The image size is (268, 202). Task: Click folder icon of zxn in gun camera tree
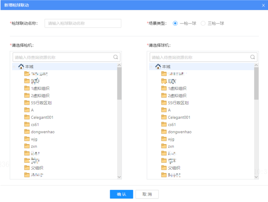click(x=27, y=146)
